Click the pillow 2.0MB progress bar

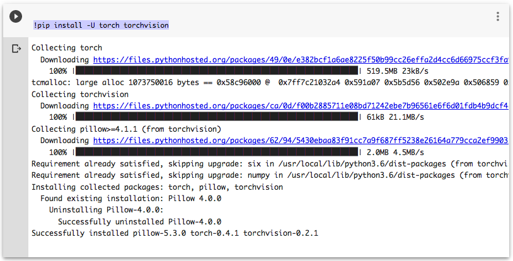pyautogui.click(x=217, y=152)
